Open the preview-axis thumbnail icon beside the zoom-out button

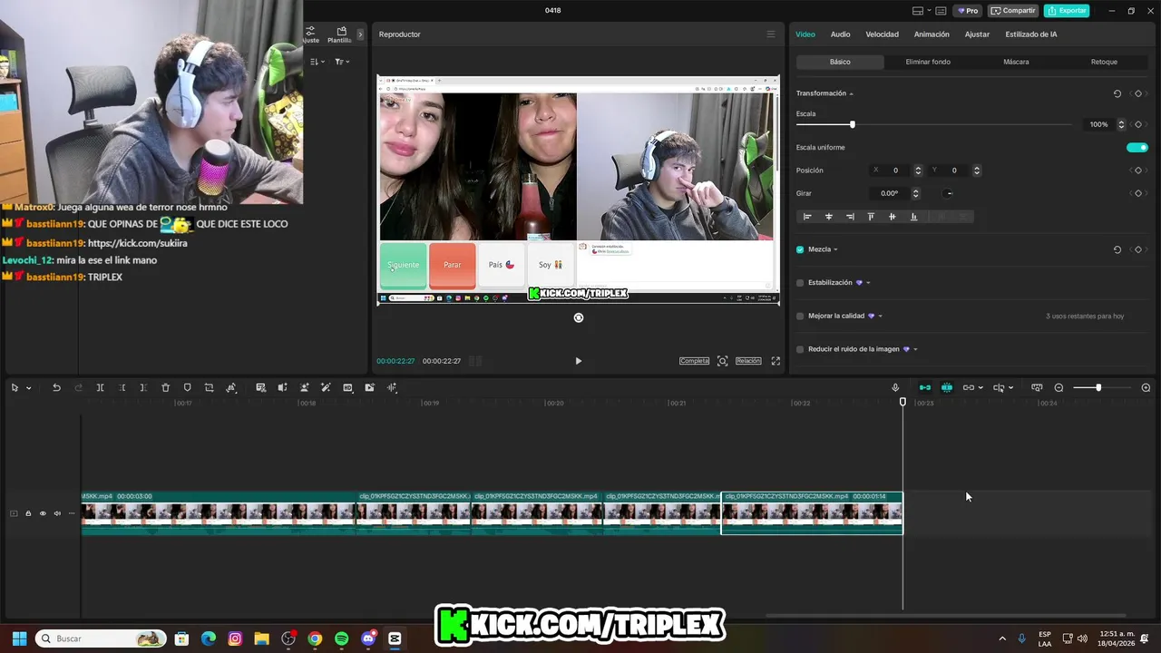point(1037,387)
